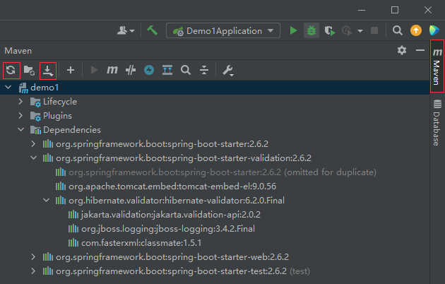Select spring-boot-starter:2.6.2 dependency text

[x=162, y=144]
